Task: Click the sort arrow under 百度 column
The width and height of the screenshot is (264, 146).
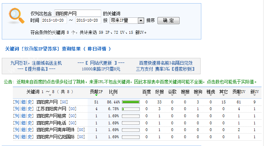Action: point(146,95)
